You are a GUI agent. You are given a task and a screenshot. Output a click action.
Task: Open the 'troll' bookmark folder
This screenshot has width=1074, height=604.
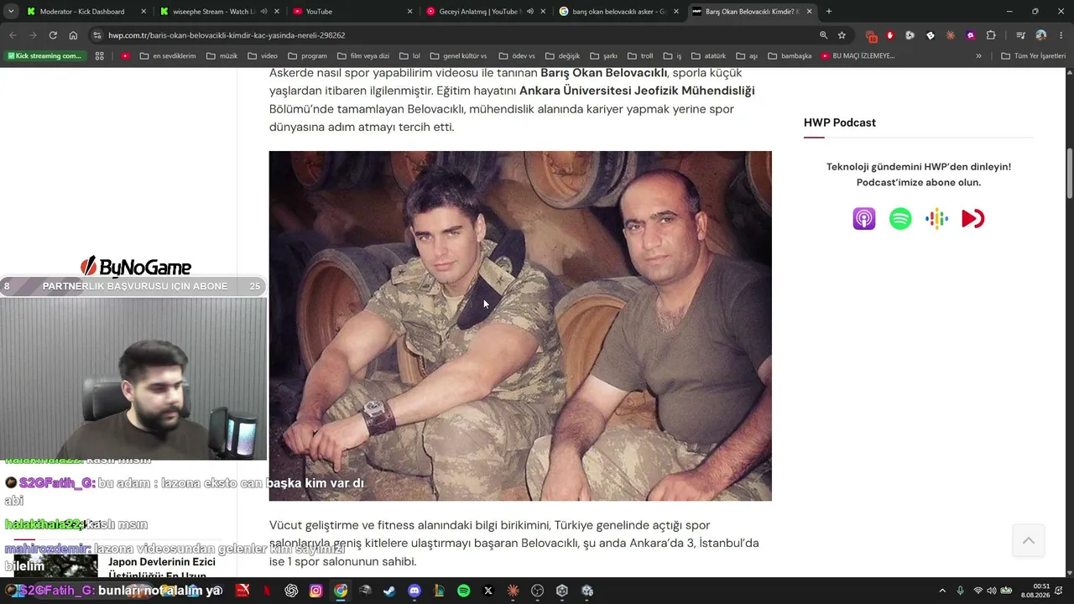coord(640,56)
